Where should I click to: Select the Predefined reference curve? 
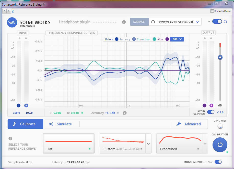pos(179,144)
